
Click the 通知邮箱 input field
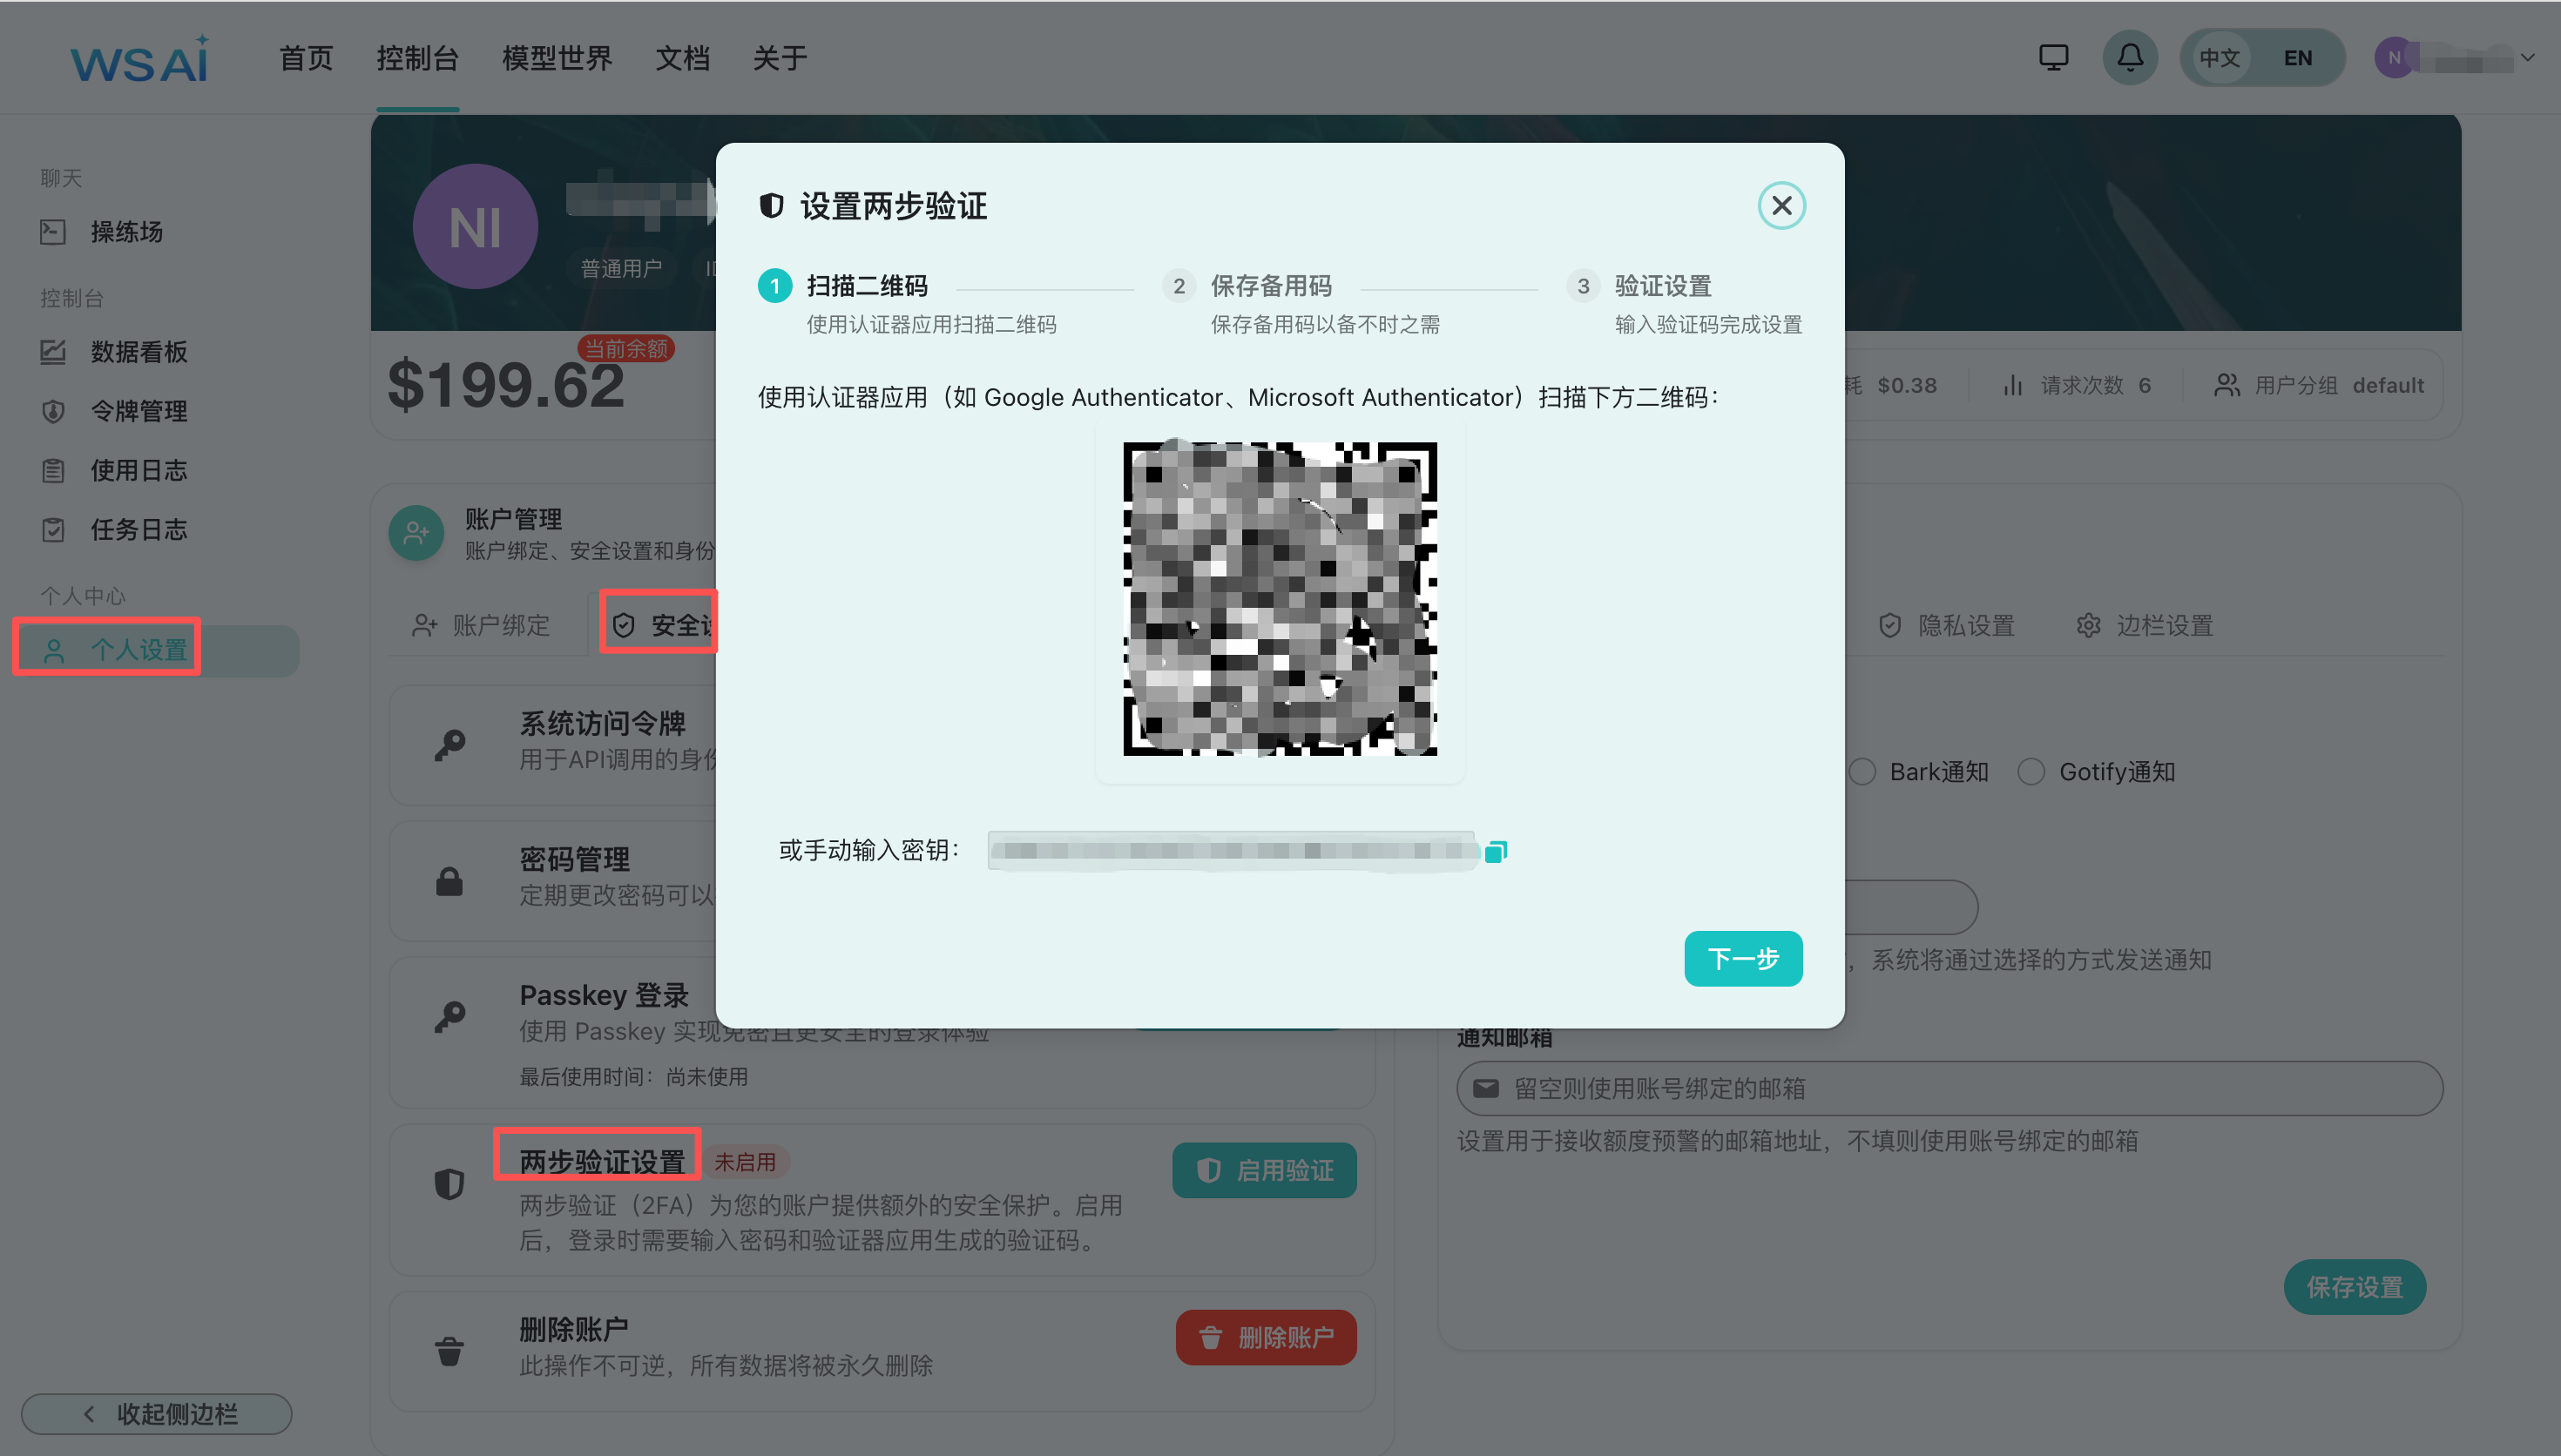pos(1949,1088)
